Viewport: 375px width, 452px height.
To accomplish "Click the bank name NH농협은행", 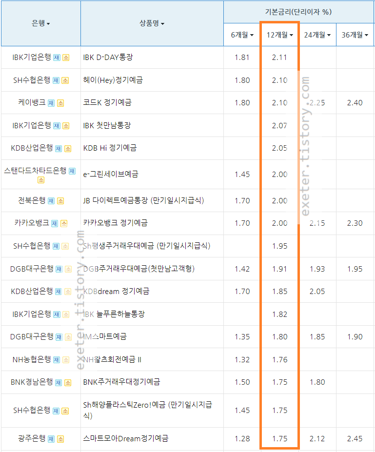I will coord(32,359).
